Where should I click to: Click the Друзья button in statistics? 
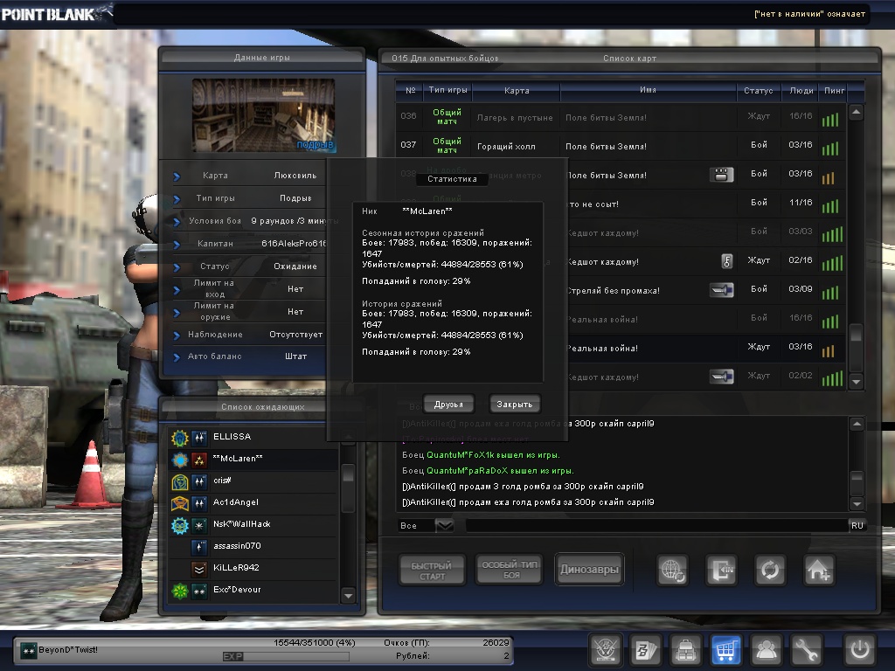coord(448,404)
